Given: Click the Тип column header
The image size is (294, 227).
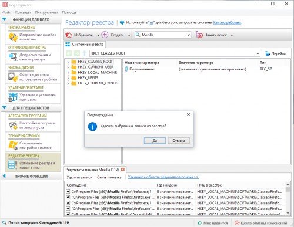Looking at the screenshot, I should (272, 63).
